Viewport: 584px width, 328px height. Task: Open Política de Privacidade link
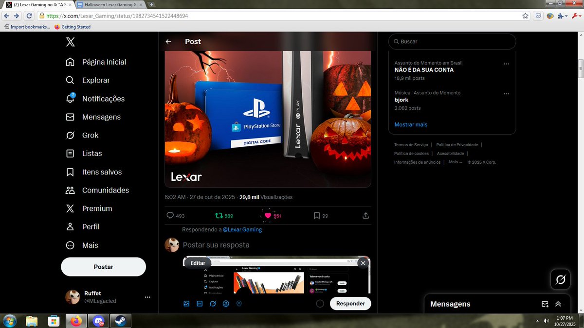[457, 145]
